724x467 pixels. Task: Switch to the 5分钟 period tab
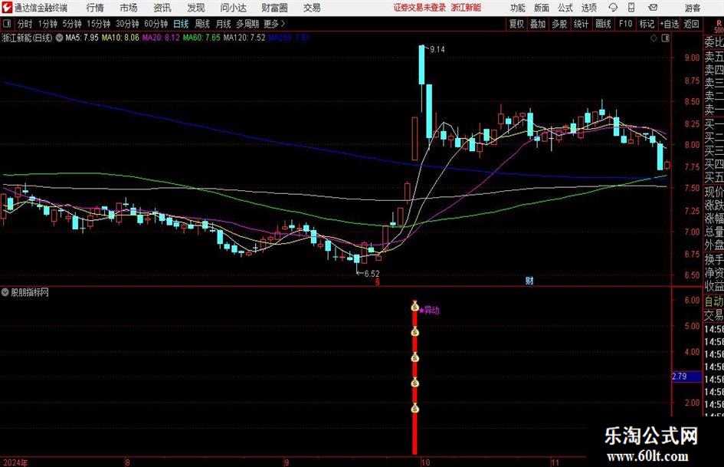pos(71,24)
